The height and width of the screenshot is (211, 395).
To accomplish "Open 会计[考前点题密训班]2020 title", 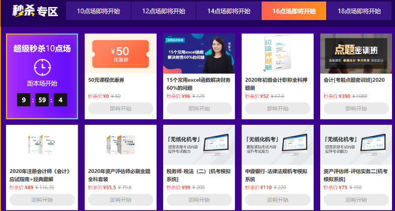I will [354, 80].
